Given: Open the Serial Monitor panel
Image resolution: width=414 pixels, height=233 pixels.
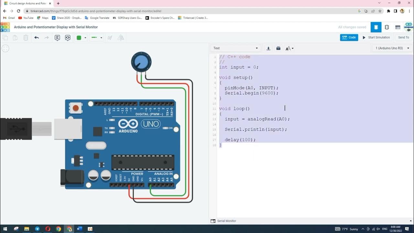Looking at the screenshot, I should pyautogui.click(x=223, y=221).
